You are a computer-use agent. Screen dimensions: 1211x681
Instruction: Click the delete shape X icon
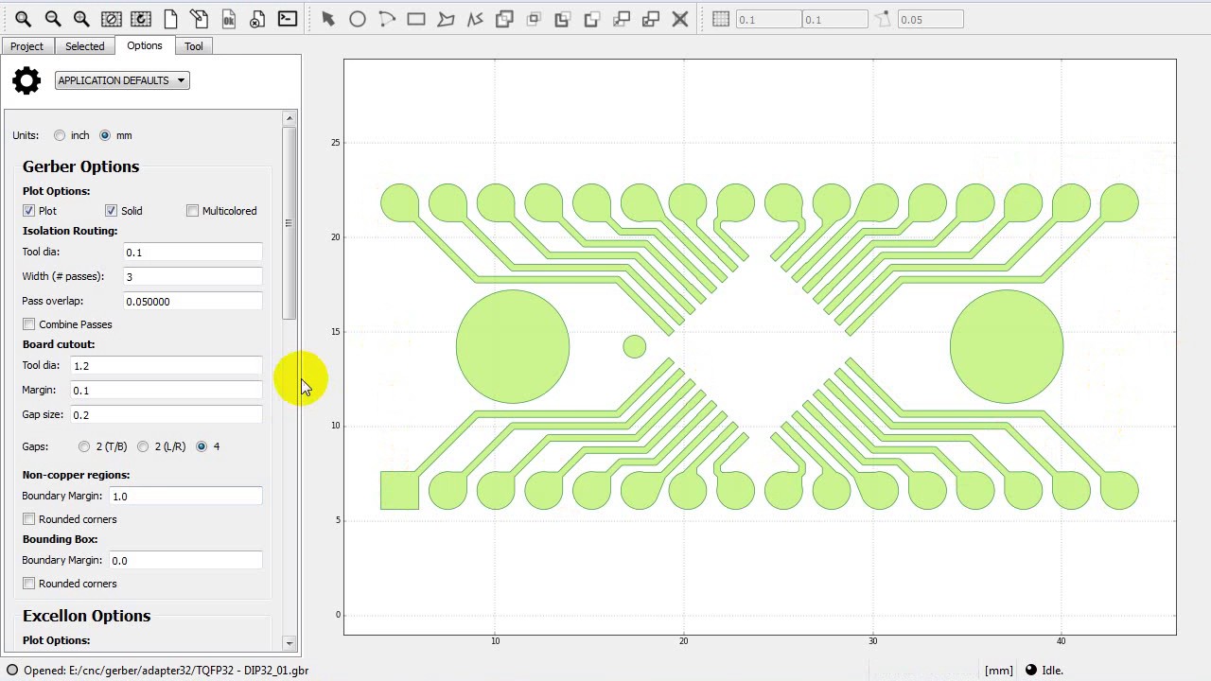[679, 19]
